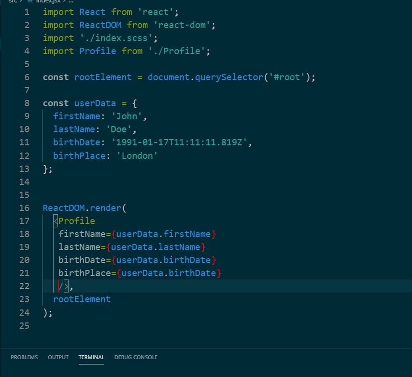Click userData.lastName on line 19
This screenshot has width=412, height=377.
pos(156,247)
